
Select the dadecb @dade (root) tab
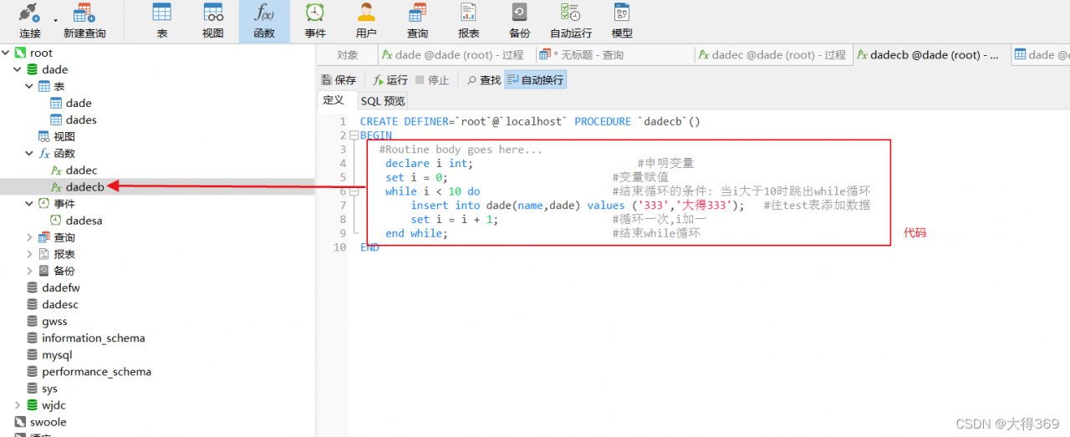click(x=930, y=55)
